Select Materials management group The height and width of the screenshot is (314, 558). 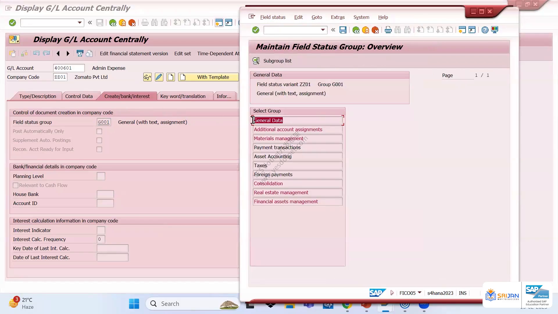(x=298, y=138)
